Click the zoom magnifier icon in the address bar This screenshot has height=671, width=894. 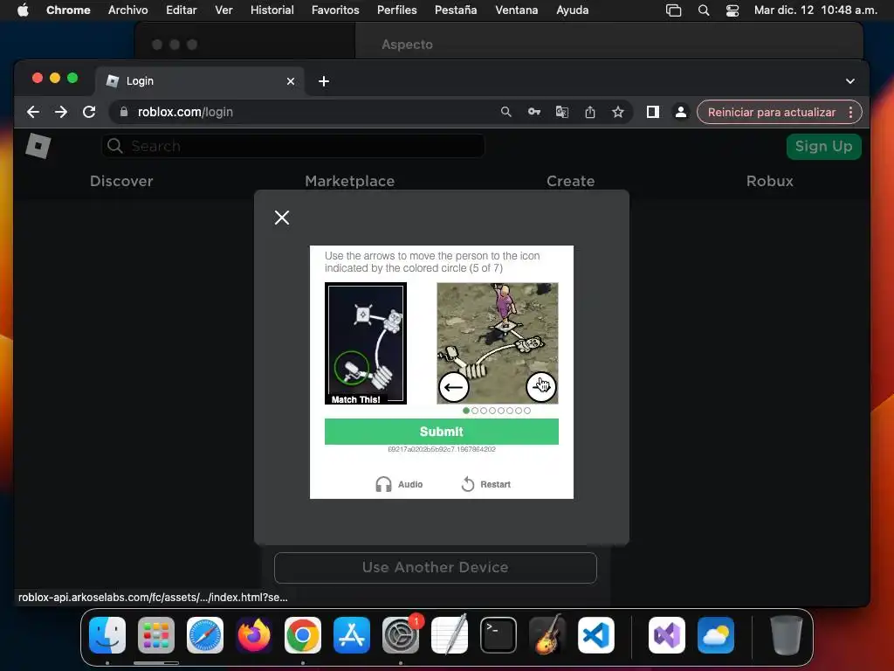click(x=505, y=112)
